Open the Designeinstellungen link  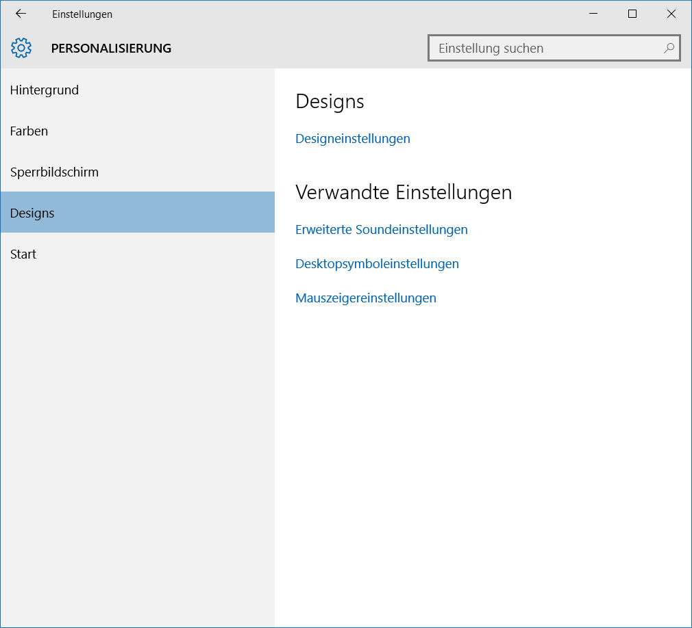pyautogui.click(x=352, y=138)
